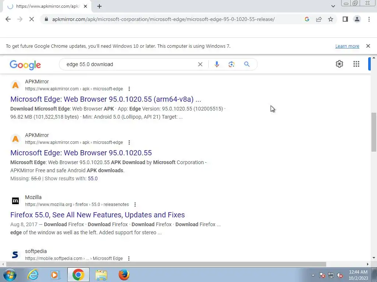377x282 pixels.
Task: Dismiss the Windows 7 update notice
Action: click(368, 46)
